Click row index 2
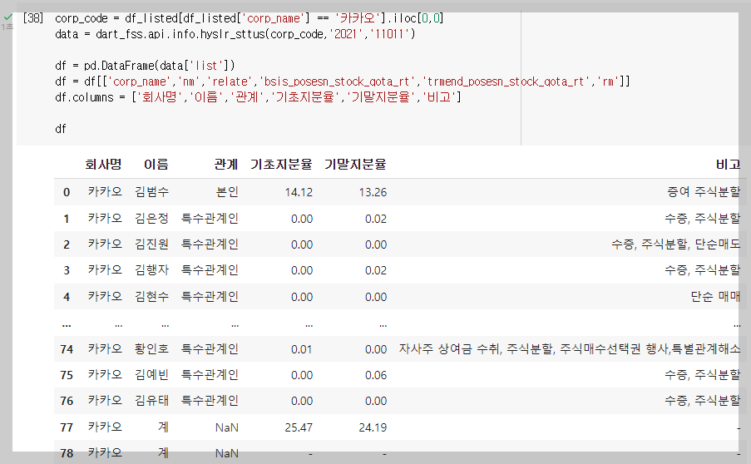The image size is (751, 464). [x=67, y=245]
